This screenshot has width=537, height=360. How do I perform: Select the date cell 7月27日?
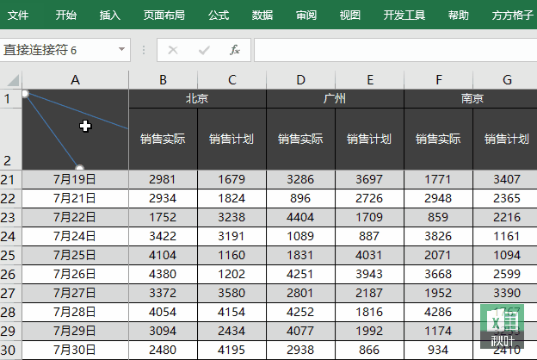tap(76, 293)
